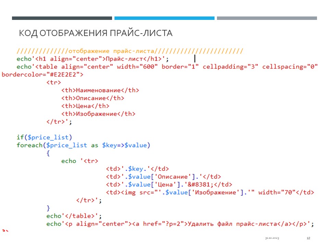The height and width of the screenshot is (247, 329).
Task: Click the slide date 31.10.2023
Action: 272,238
